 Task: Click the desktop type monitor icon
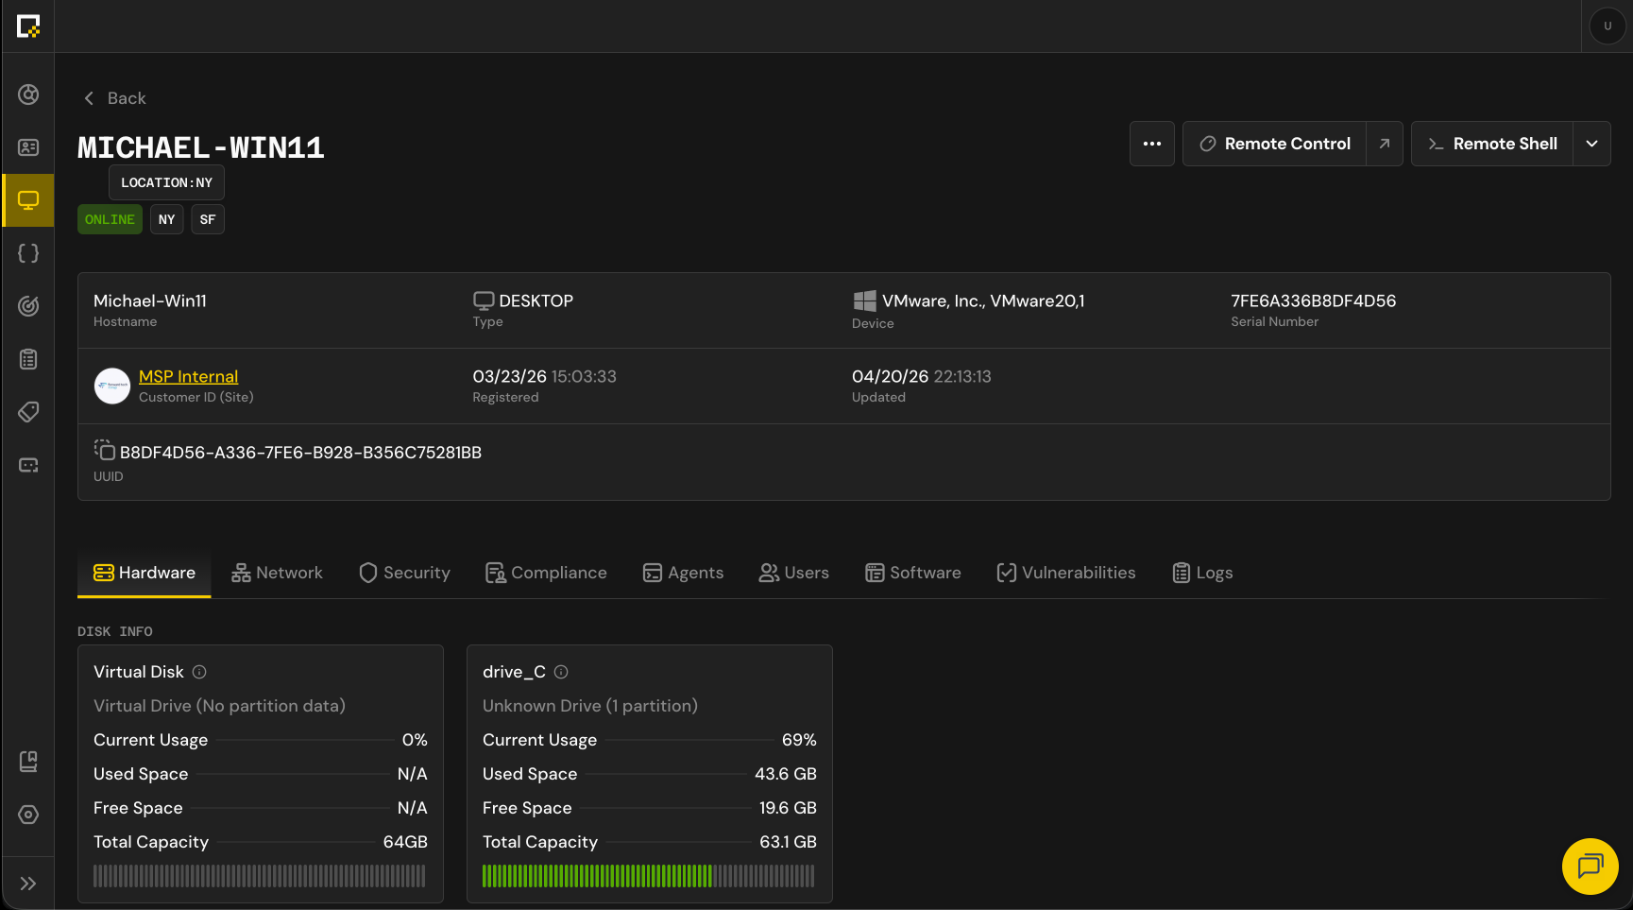[484, 300]
